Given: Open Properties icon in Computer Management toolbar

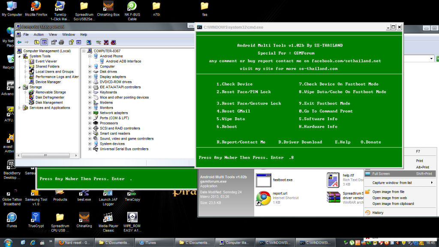Looking at the screenshot, I should click(54, 43).
